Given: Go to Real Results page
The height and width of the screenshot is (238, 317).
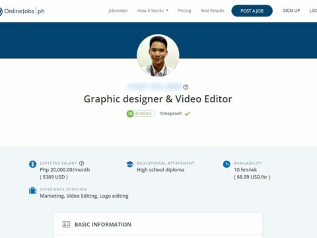Looking at the screenshot, I should point(212,11).
